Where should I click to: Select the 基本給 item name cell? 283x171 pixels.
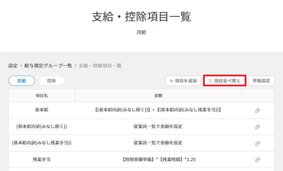(x=42, y=110)
